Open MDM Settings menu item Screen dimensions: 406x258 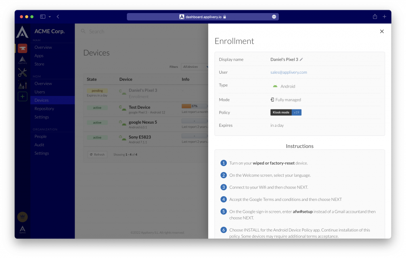coord(42,117)
